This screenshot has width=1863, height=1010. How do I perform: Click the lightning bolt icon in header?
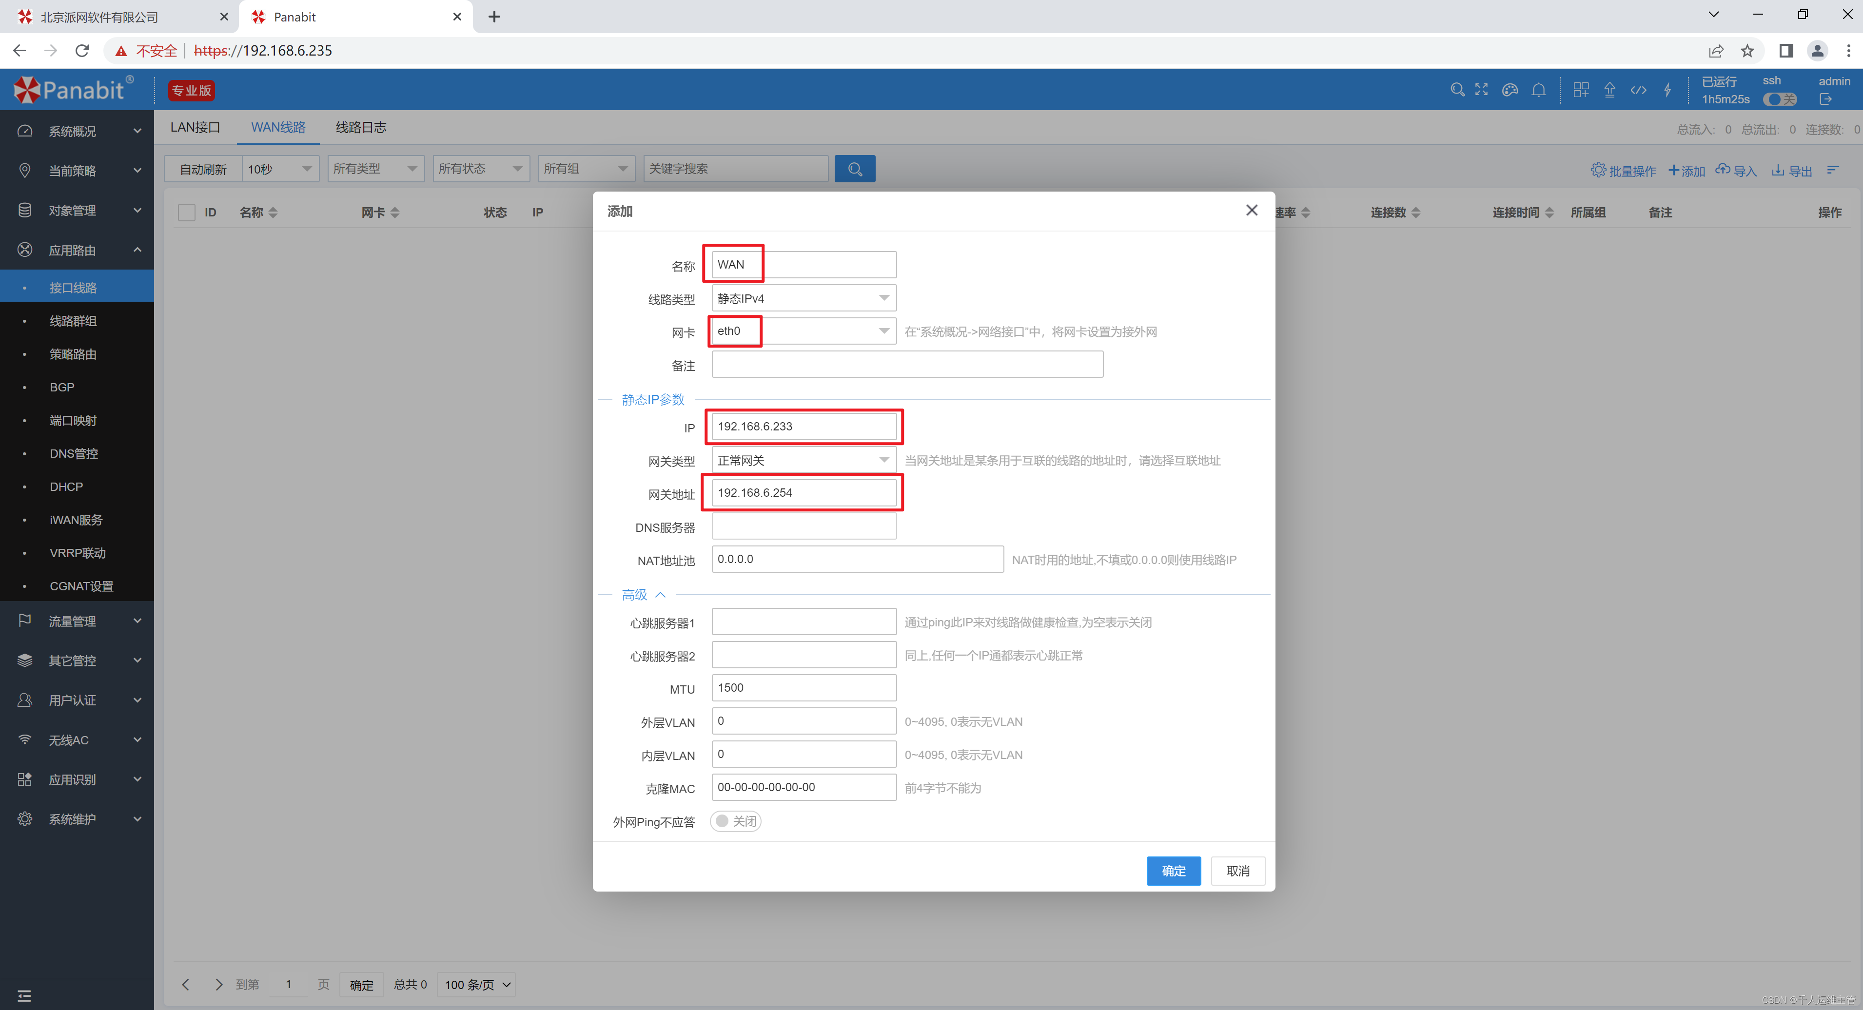(1668, 90)
